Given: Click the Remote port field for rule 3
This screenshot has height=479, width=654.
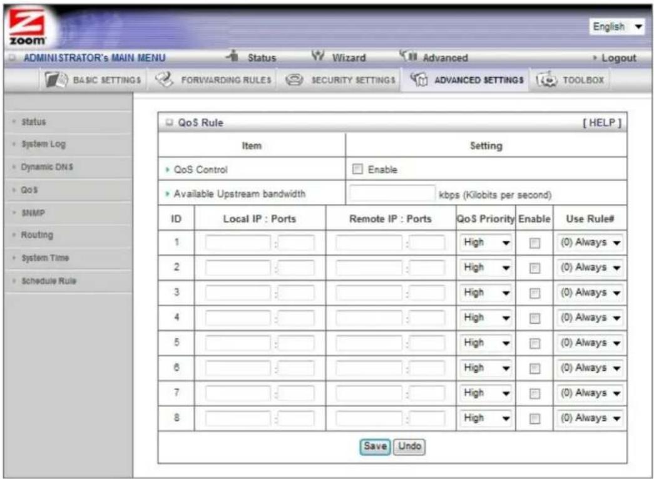Looking at the screenshot, I should [x=427, y=293].
